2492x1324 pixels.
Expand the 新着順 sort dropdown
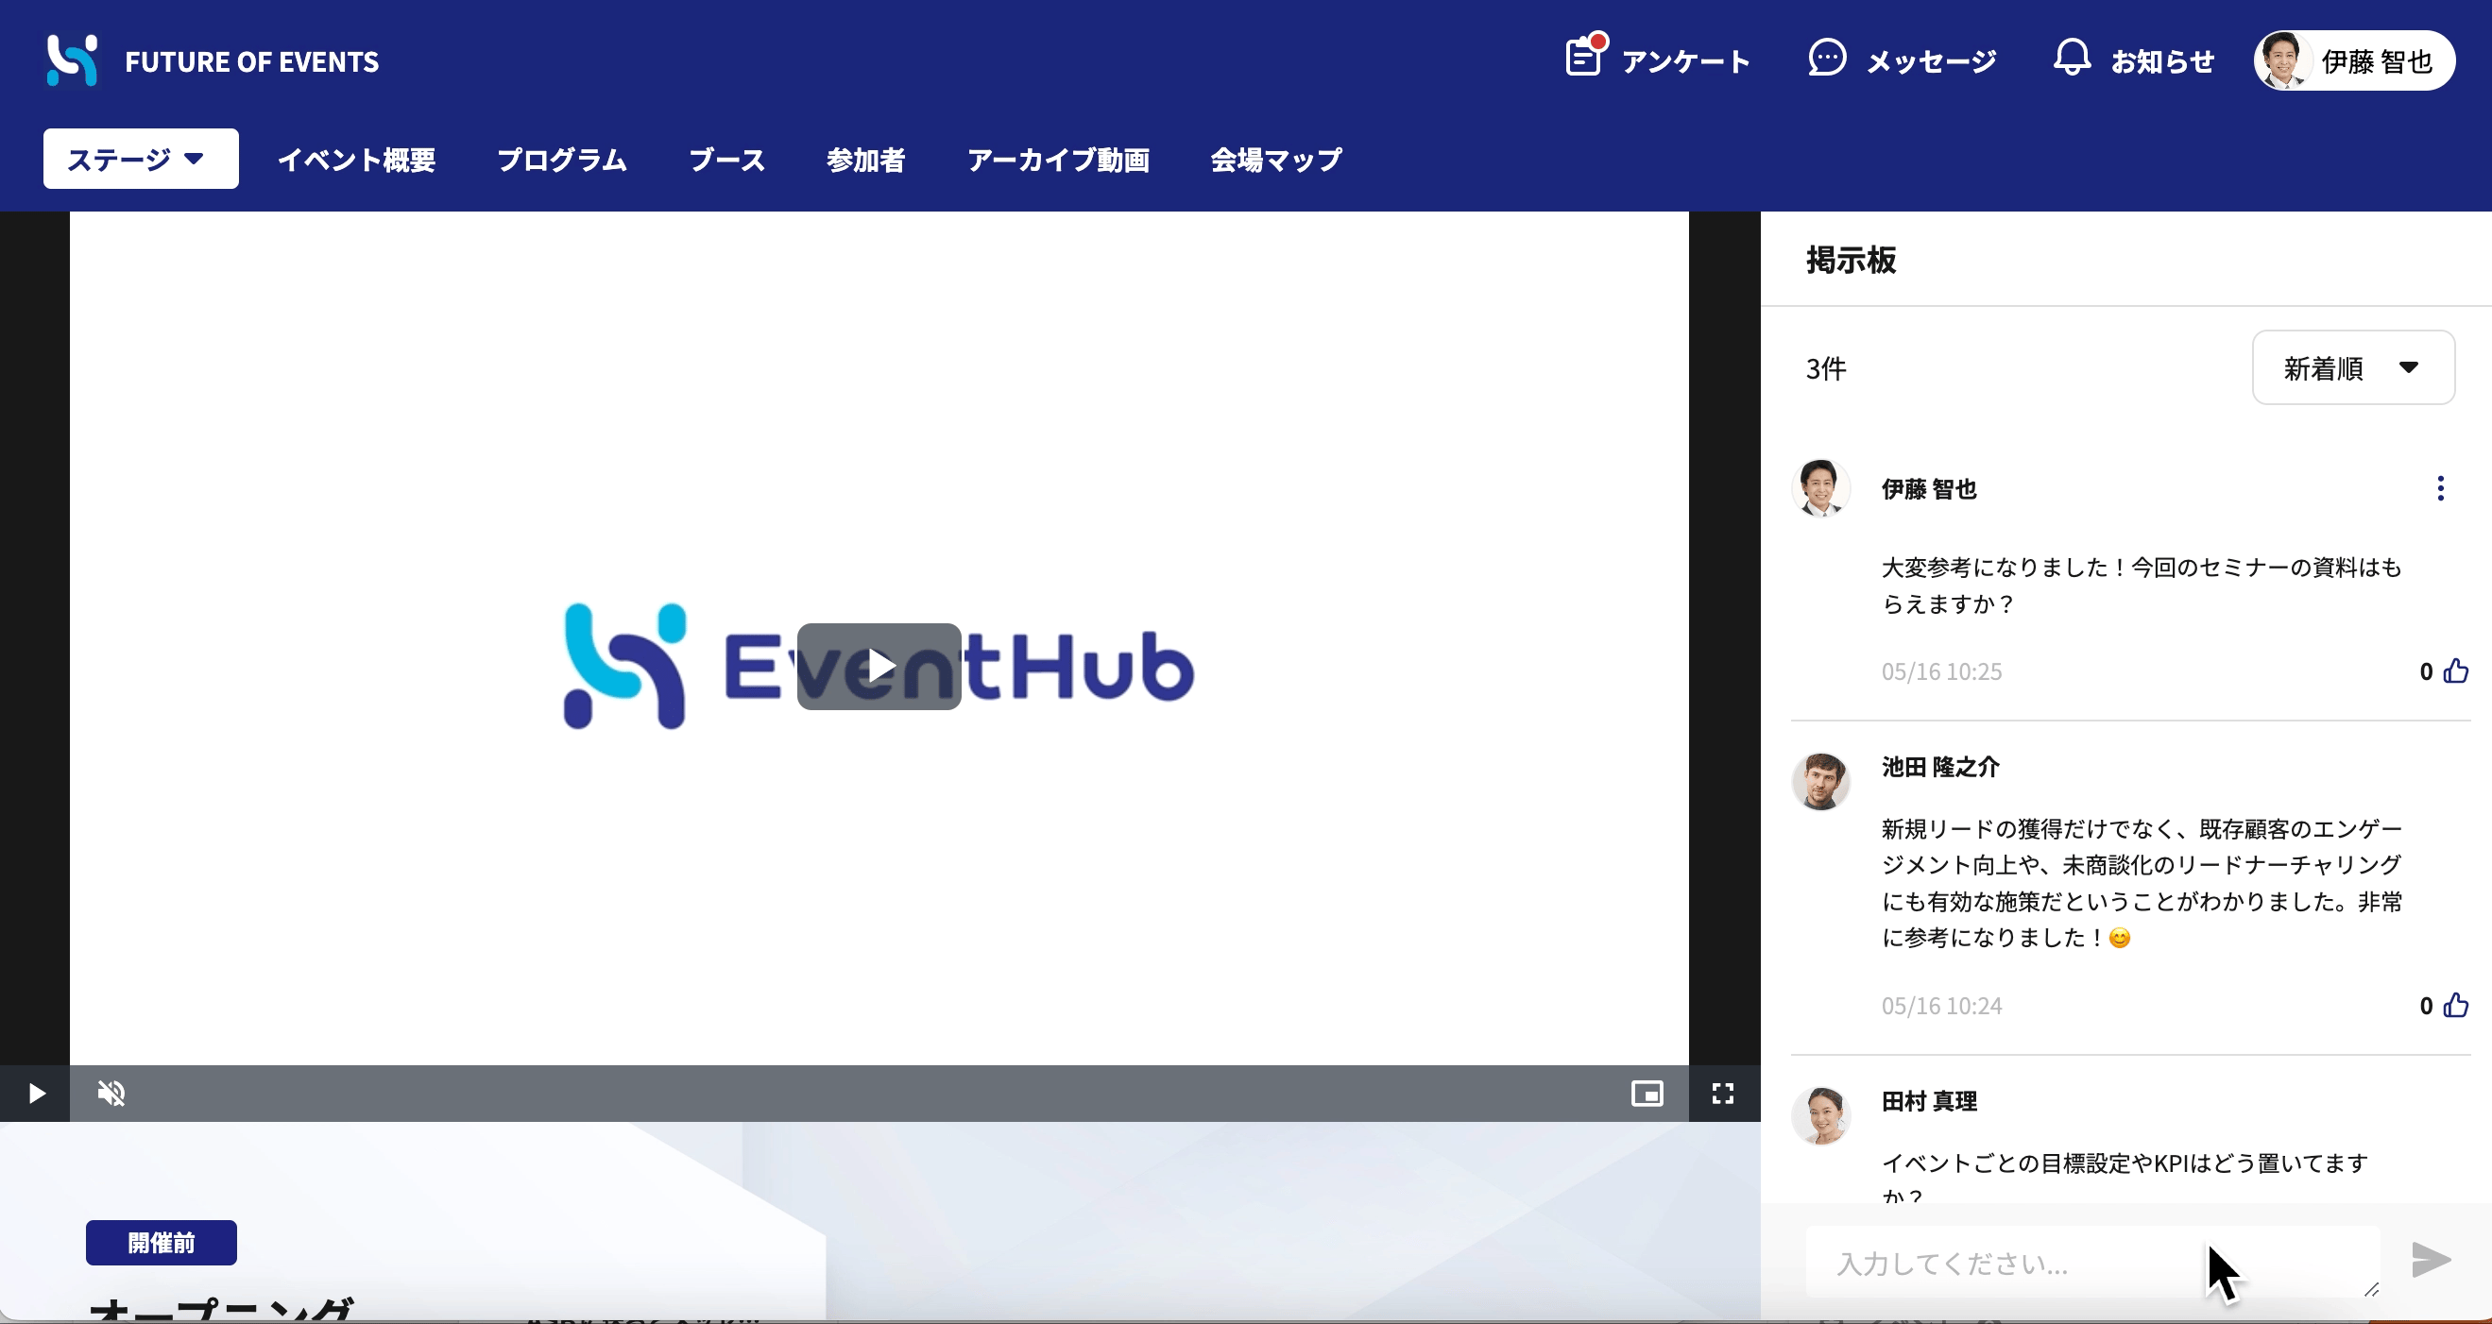[2353, 367]
